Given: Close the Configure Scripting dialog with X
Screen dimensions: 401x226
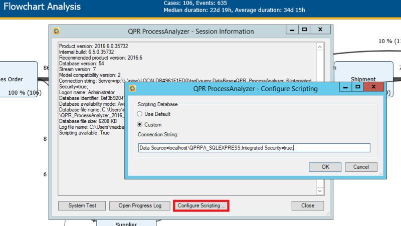Looking at the screenshot, I should pos(373,87).
